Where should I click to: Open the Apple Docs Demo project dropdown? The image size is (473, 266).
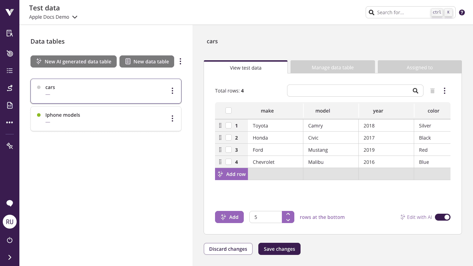click(75, 17)
